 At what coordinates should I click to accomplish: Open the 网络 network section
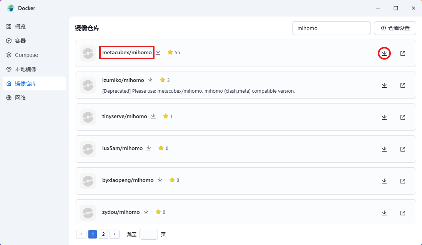click(34, 98)
